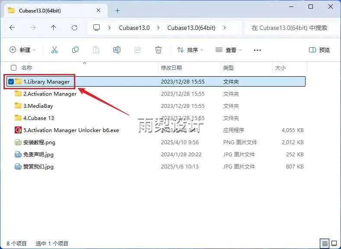341x249 pixels.
Task: Click the 3.MediaBay folder icon
Action: tap(18, 106)
